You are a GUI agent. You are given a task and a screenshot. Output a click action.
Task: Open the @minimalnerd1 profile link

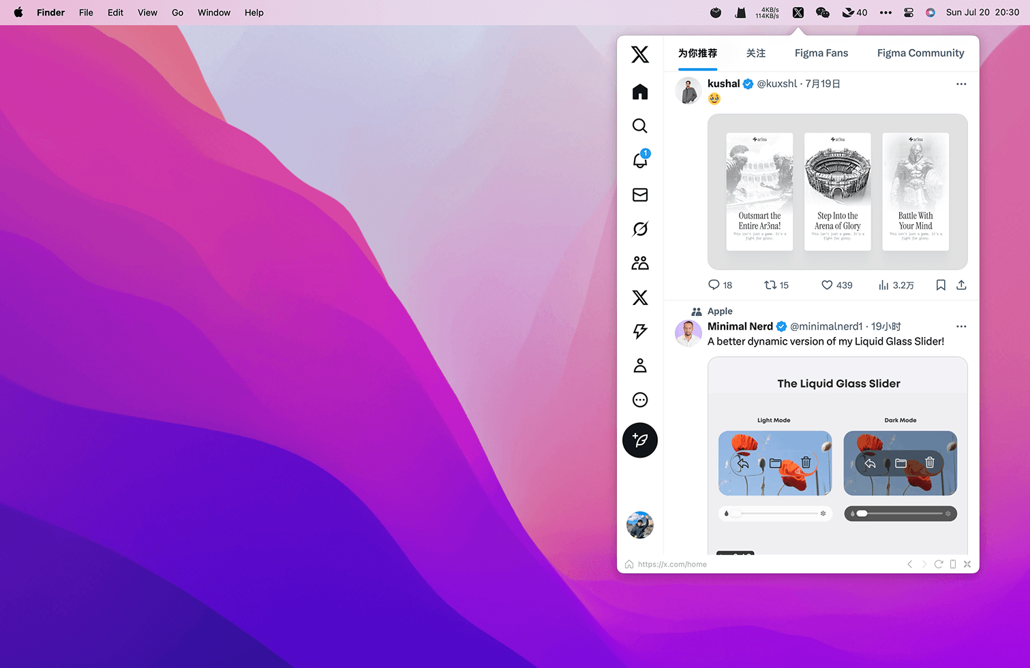[825, 326]
